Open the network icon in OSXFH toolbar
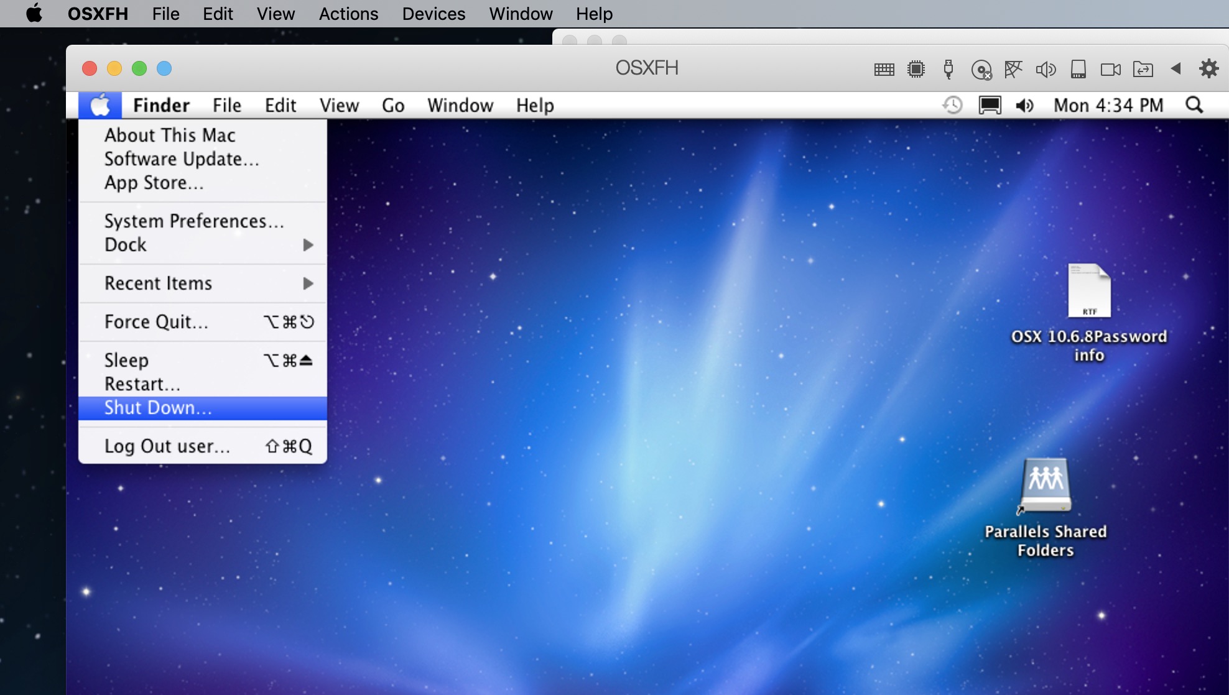The height and width of the screenshot is (695, 1229). coord(1013,69)
